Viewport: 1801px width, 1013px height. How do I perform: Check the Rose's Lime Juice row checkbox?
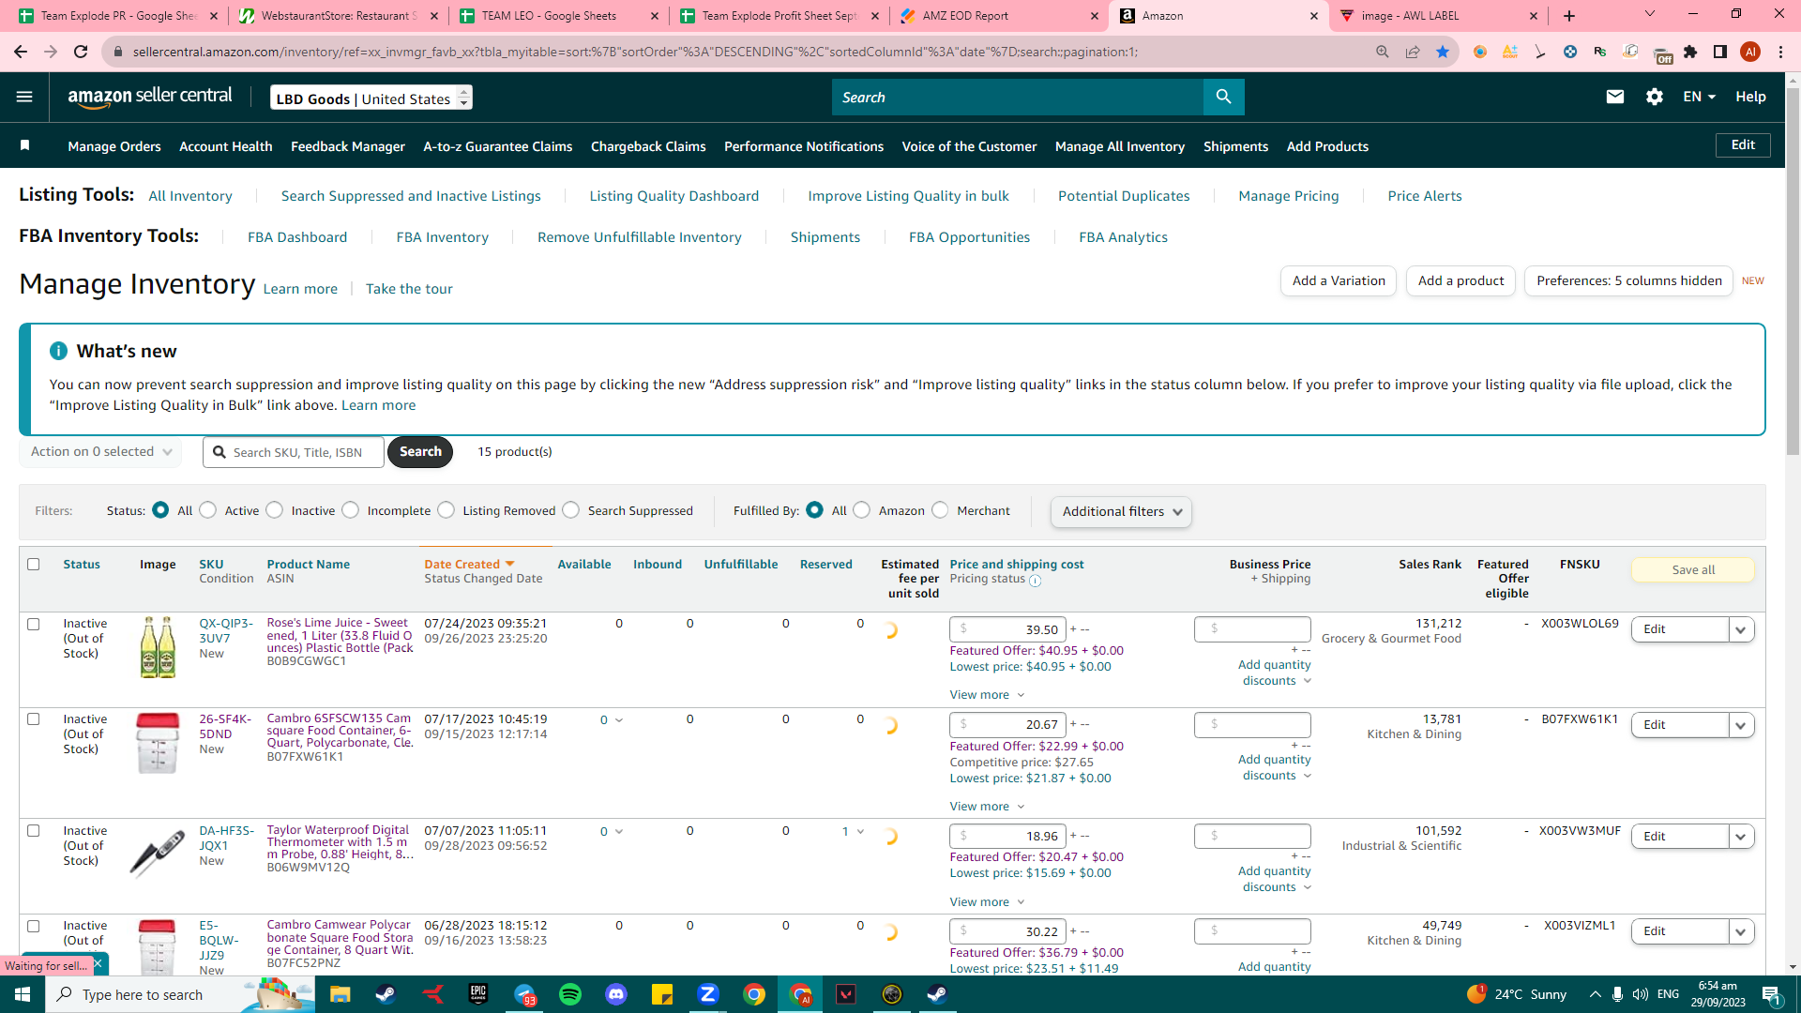34,624
